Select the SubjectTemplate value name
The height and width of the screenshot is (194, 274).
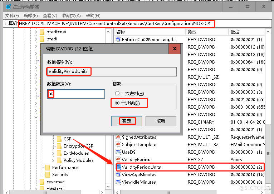[x=139, y=144]
